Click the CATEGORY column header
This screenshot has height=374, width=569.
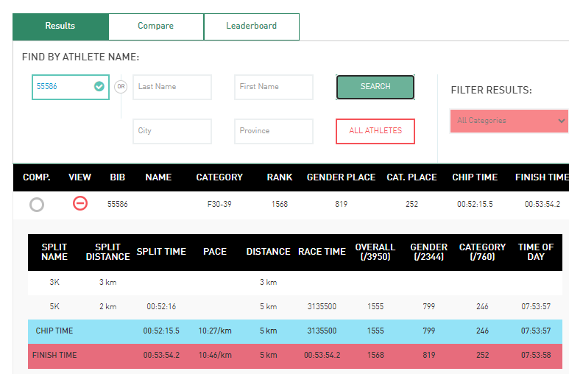219,177
